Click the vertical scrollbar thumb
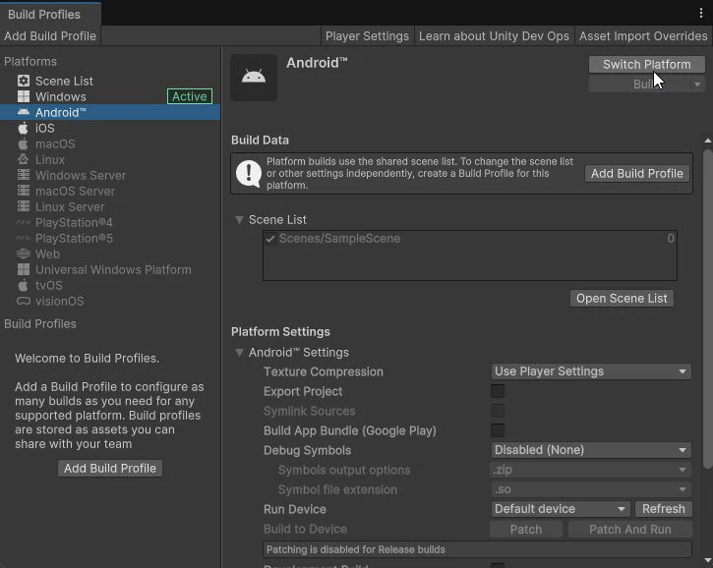Viewport: 713px width, 568px height. [x=707, y=309]
